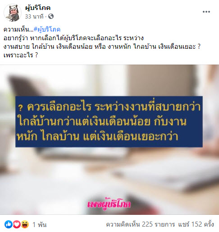Click the red heart Love reaction icon
The height and width of the screenshot is (232, 219).
tap(17, 224)
